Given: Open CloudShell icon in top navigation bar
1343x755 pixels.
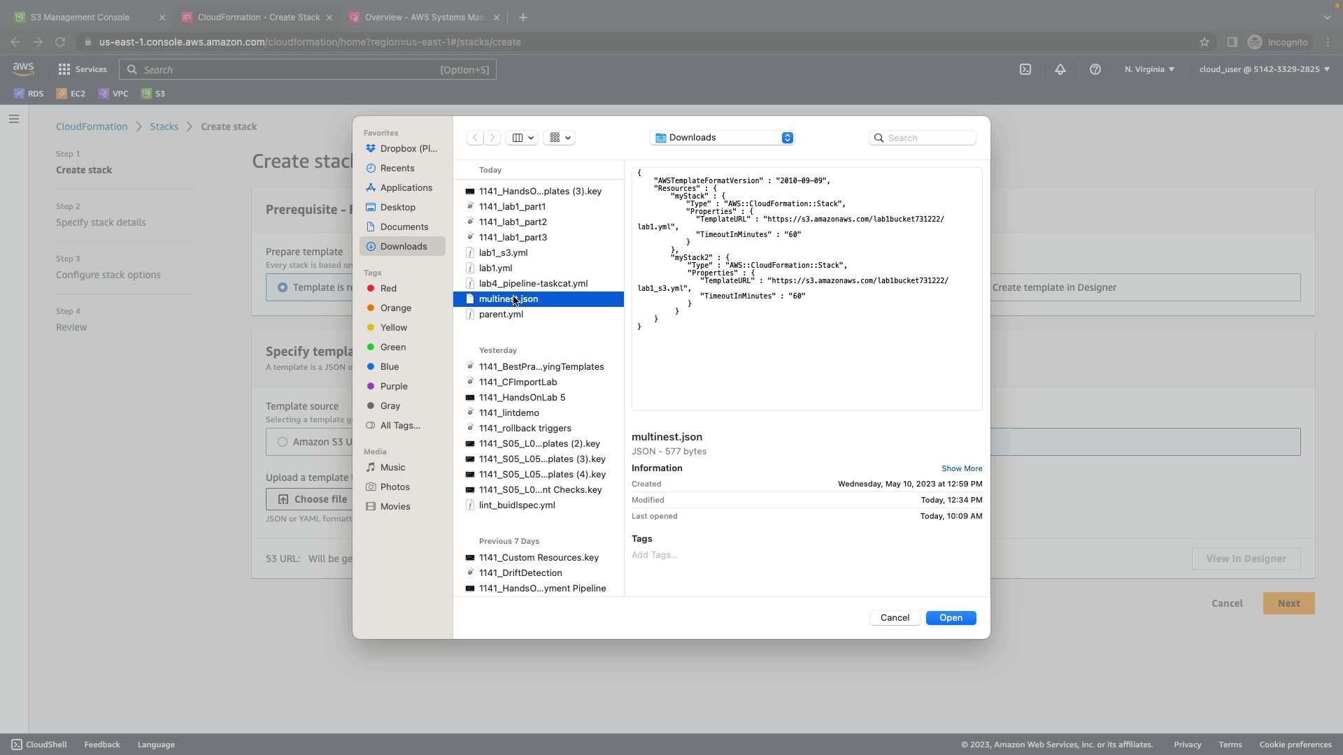Looking at the screenshot, I should click(1025, 69).
